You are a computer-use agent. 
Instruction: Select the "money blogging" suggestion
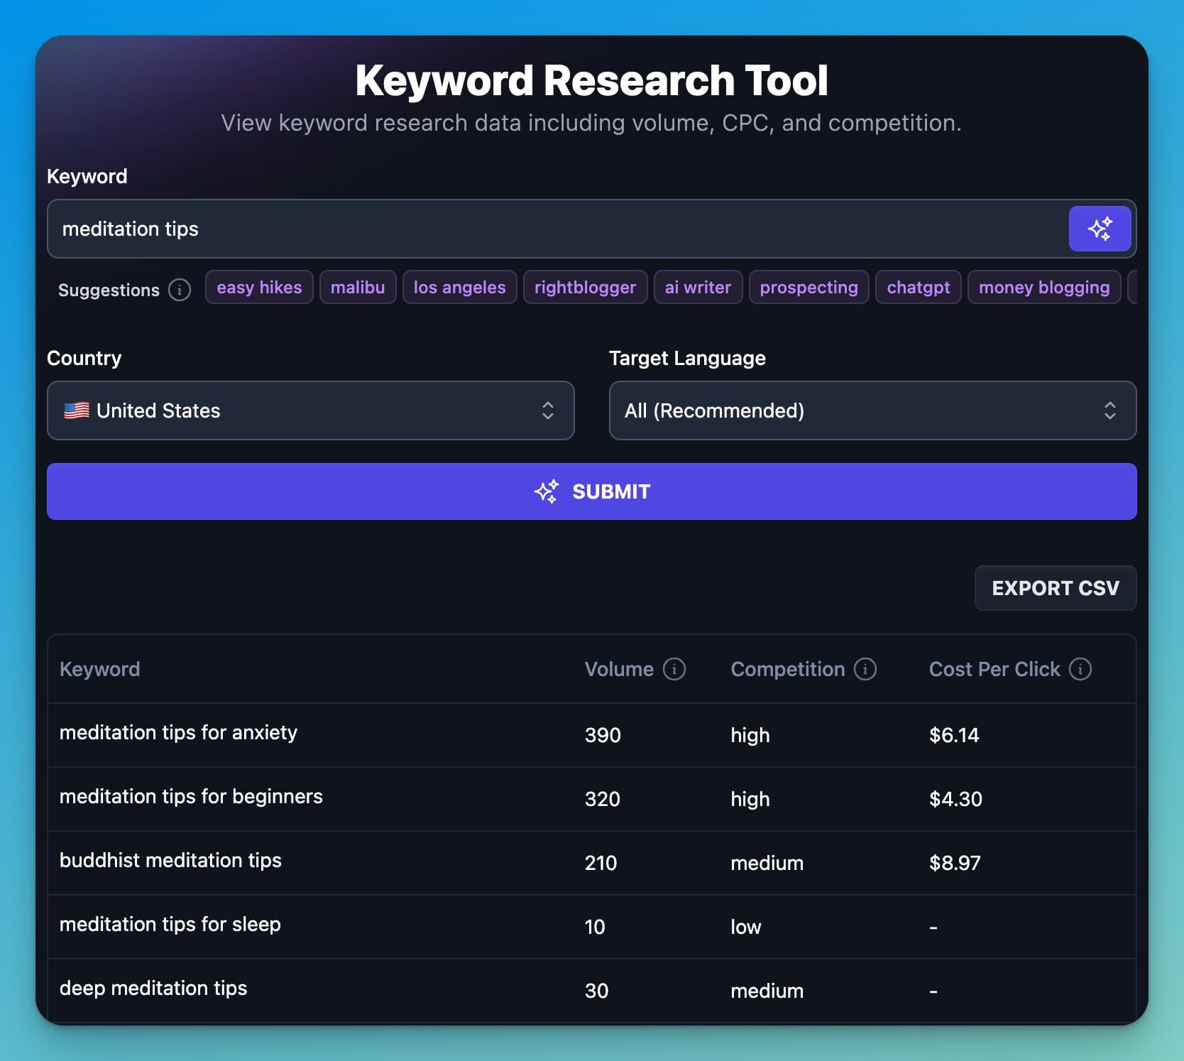[x=1044, y=287]
